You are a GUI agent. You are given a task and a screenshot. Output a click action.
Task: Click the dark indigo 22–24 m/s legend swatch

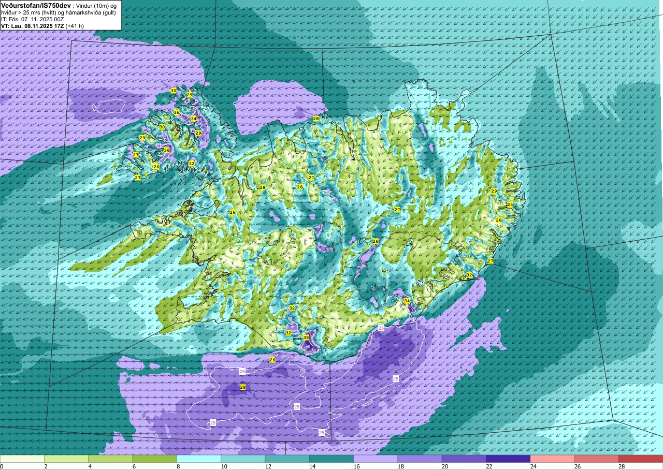pyautogui.click(x=508, y=459)
